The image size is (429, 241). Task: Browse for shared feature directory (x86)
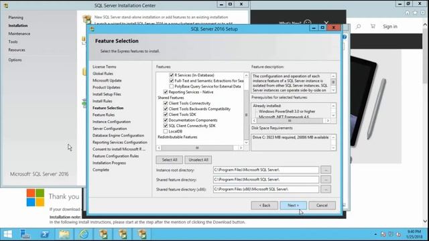(x=326, y=189)
